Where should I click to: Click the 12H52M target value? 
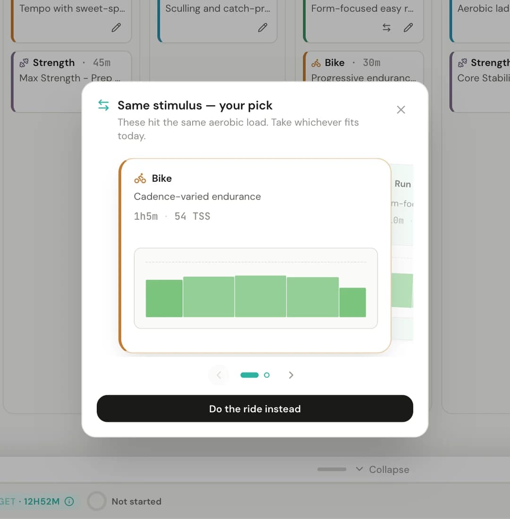[42, 502]
